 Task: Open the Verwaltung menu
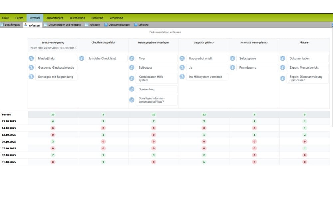(116, 18)
